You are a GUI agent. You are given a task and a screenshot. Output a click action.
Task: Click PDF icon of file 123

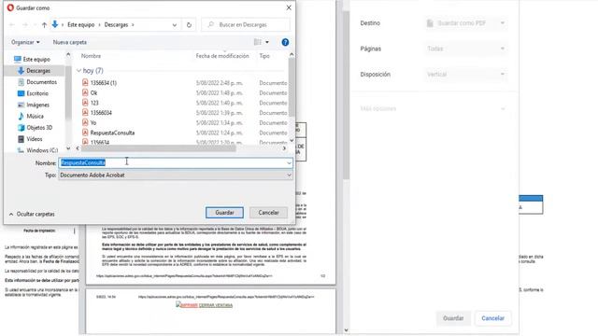click(85, 103)
